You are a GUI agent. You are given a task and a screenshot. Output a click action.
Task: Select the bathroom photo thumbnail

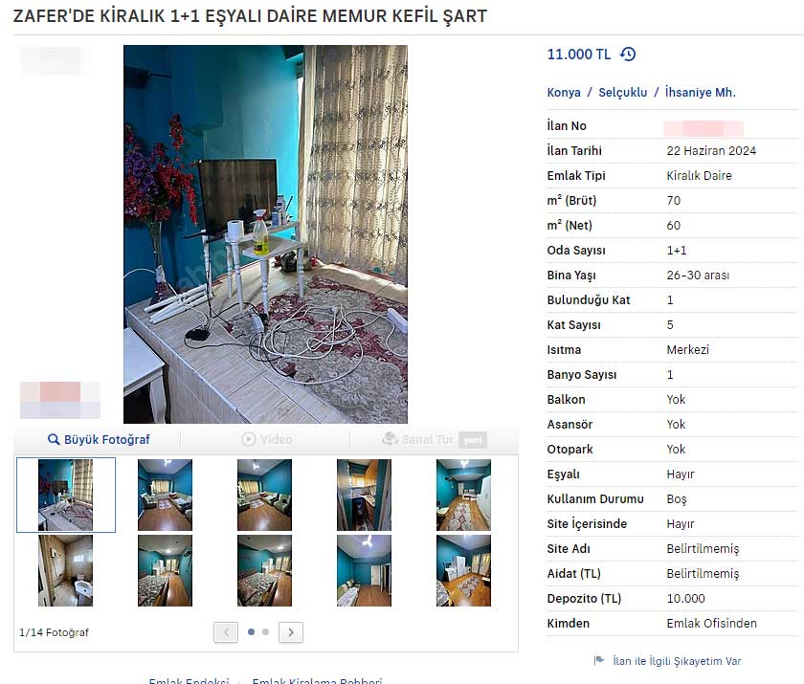66,571
